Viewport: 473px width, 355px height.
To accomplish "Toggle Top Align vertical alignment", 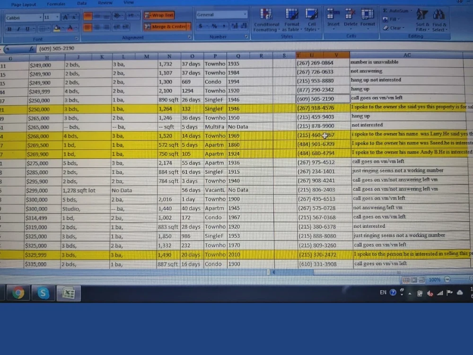I will click(x=88, y=16).
